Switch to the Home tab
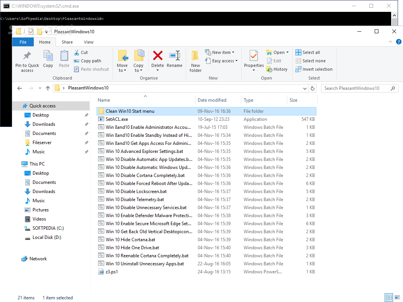 tap(45, 42)
